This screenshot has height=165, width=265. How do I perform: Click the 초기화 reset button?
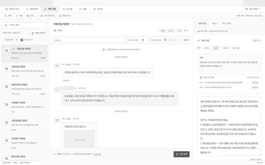tap(186, 40)
